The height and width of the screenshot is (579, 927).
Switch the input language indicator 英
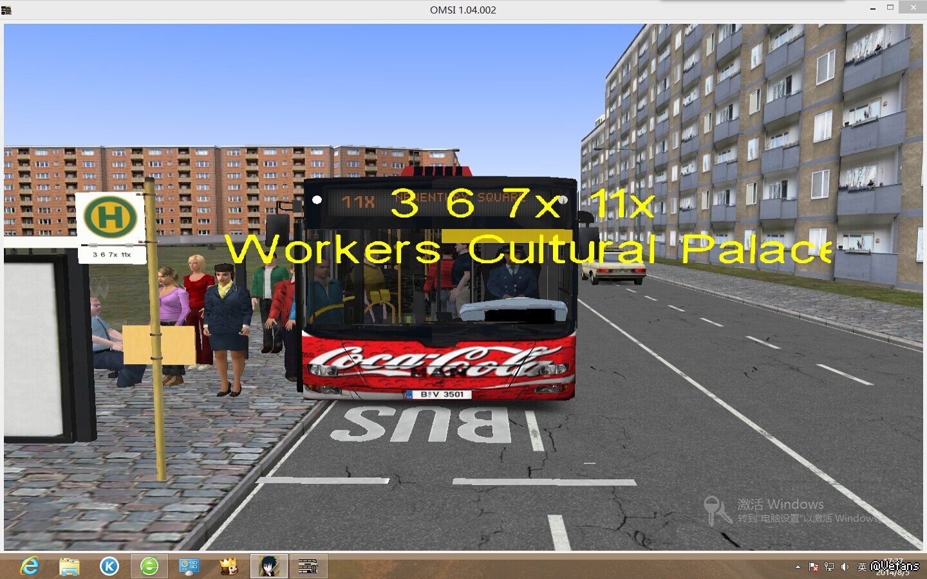tap(862, 567)
